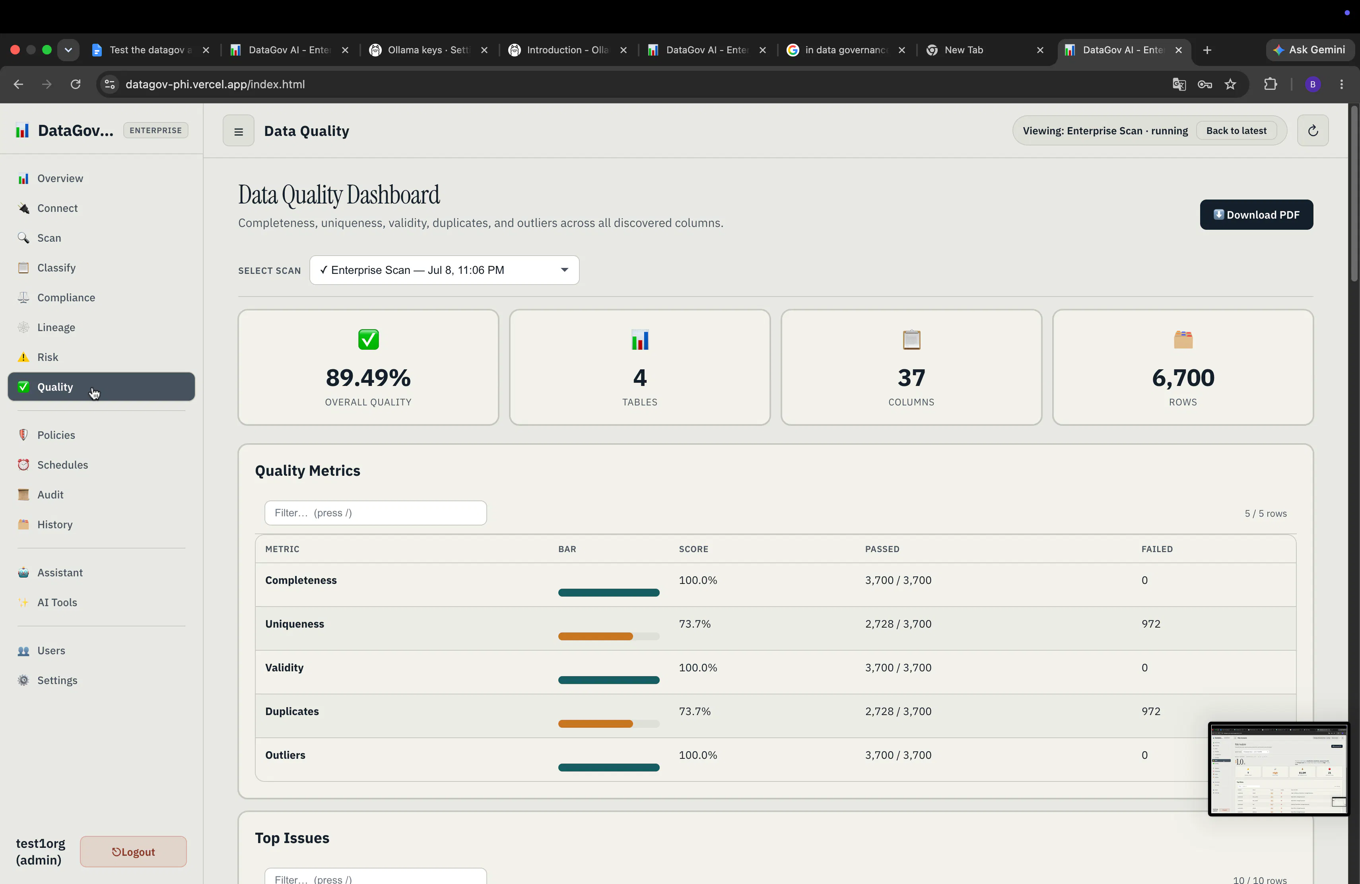Click Download PDF button
This screenshot has width=1360, height=884.
tap(1256, 215)
